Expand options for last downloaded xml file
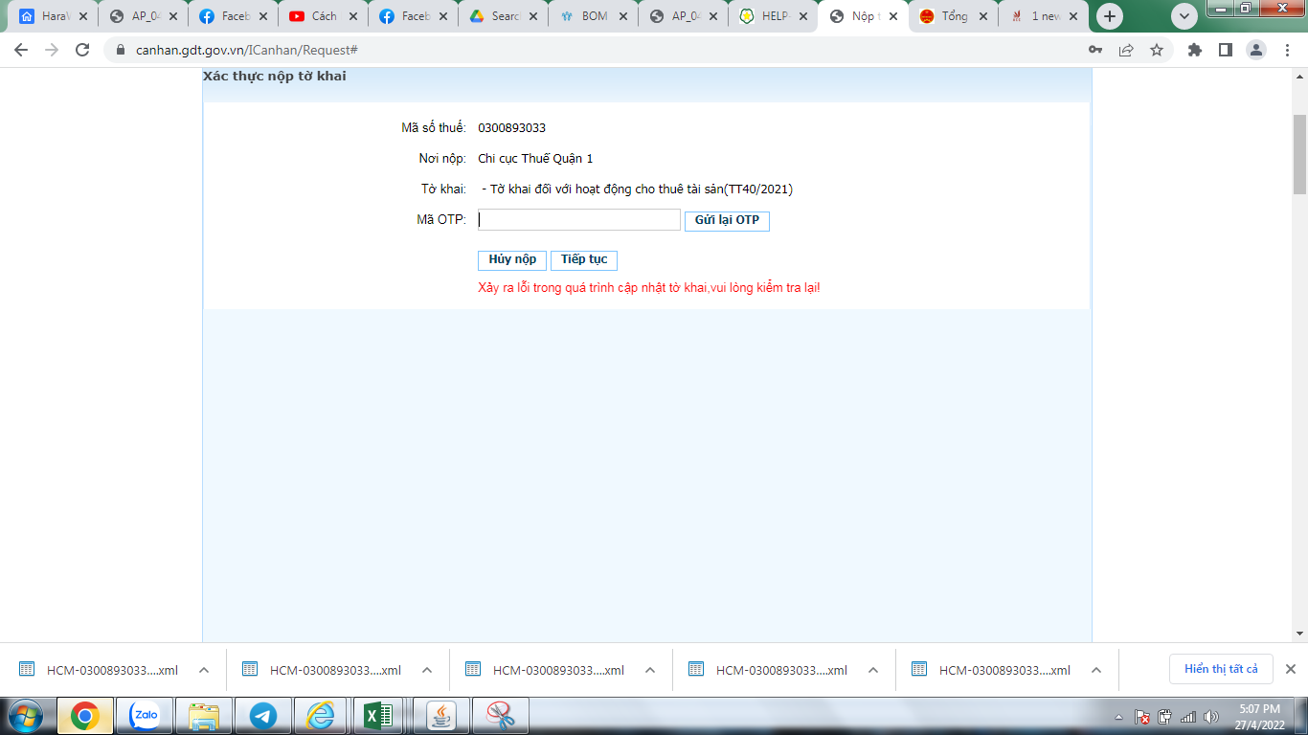The image size is (1308, 735). (1096, 670)
